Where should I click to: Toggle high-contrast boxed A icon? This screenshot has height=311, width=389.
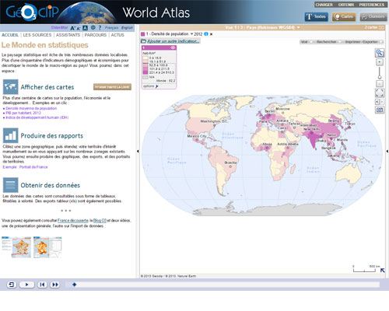pos(85,28)
